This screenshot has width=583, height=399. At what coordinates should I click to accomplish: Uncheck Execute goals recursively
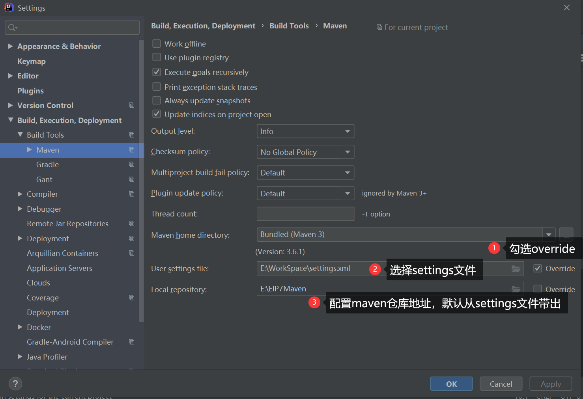click(x=157, y=72)
